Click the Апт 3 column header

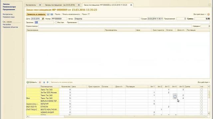(166, 87)
